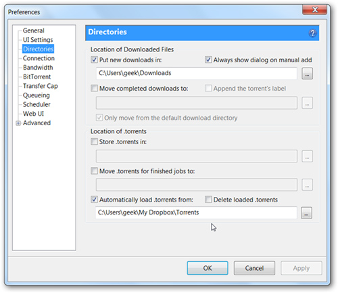Toggle Put new downloads in checkbox
Image resolution: width=338 pixels, height=293 pixels.
(x=94, y=60)
